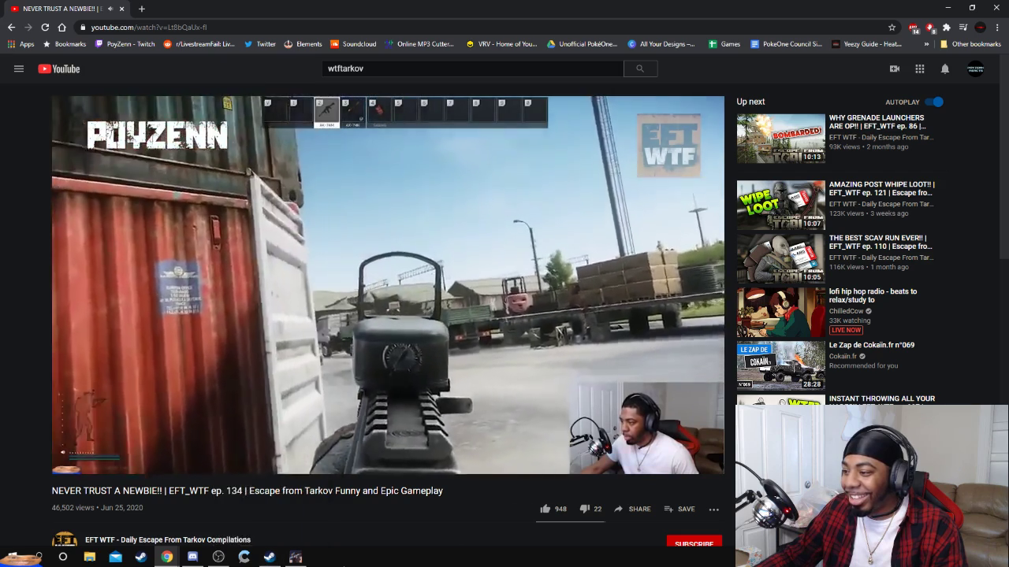Open the OBS Studio taskbar icon

[x=218, y=557]
